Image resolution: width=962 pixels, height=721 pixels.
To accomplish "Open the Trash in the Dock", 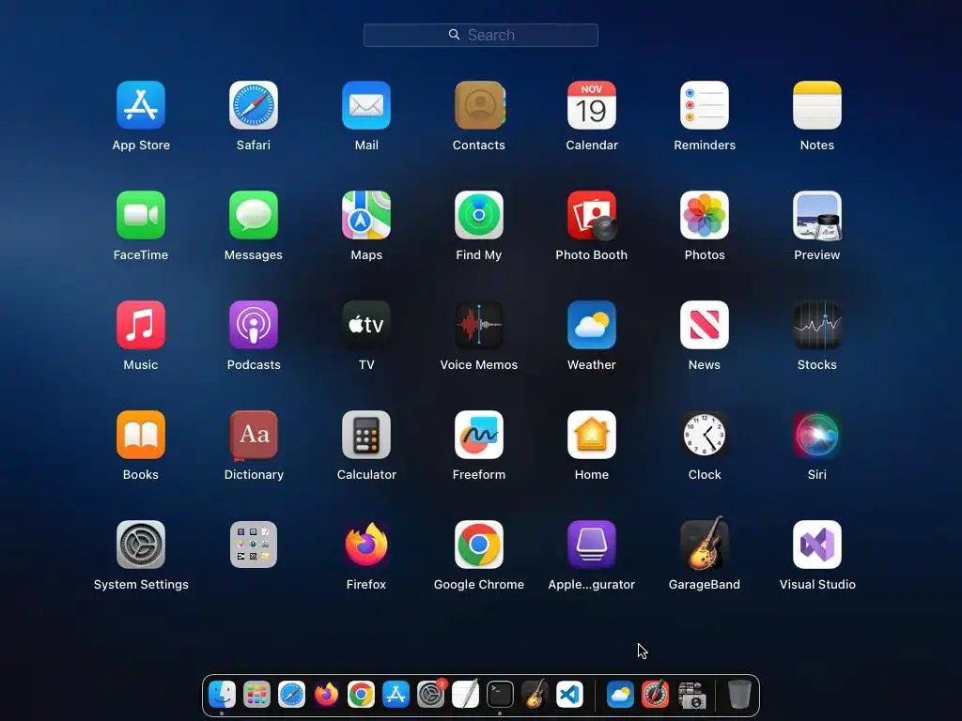I will point(739,695).
